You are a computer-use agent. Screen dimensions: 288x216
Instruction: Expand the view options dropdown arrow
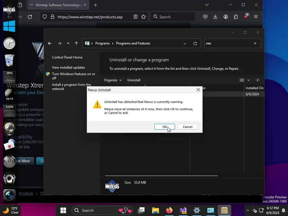pyautogui.click(x=248, y=80)
